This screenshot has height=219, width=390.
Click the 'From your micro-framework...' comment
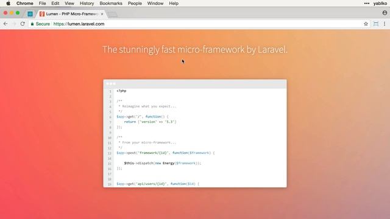tap(147, 142)
